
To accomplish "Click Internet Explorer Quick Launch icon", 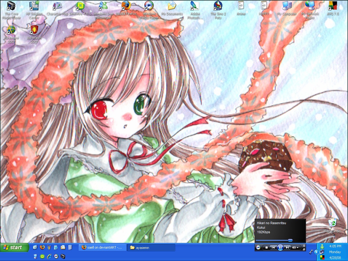I will click(x=49, y=256).
